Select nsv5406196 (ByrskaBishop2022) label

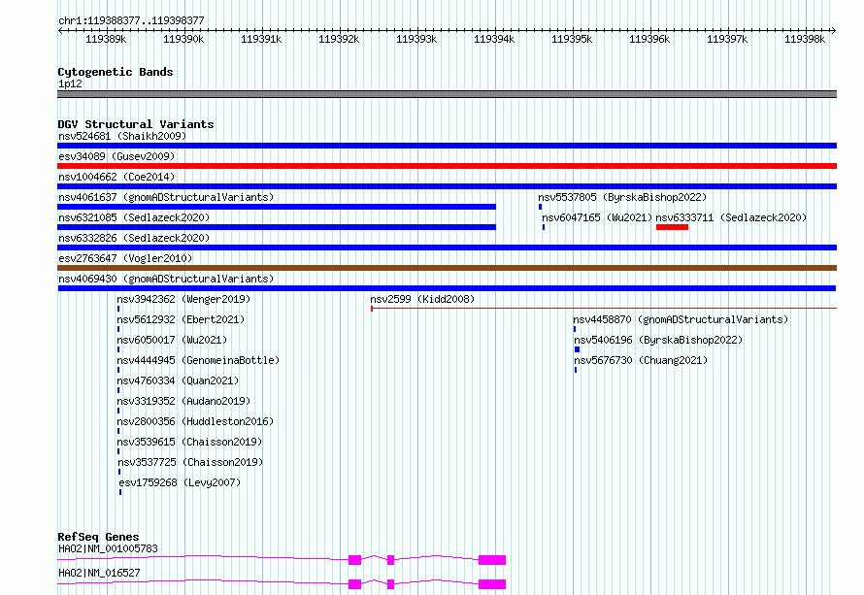(x=658, y=340)
